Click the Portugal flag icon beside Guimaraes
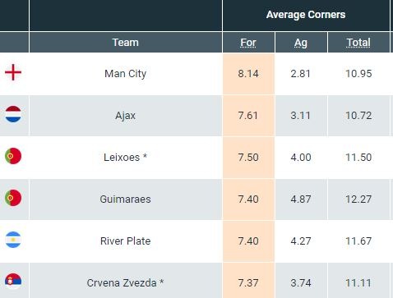 13,198
